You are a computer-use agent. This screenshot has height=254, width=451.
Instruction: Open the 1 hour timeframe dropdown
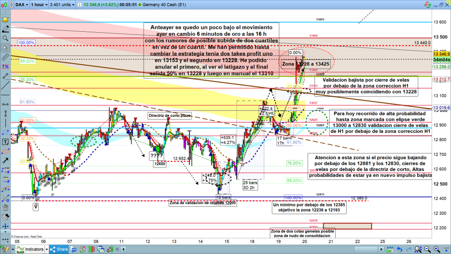click(39, 5)
